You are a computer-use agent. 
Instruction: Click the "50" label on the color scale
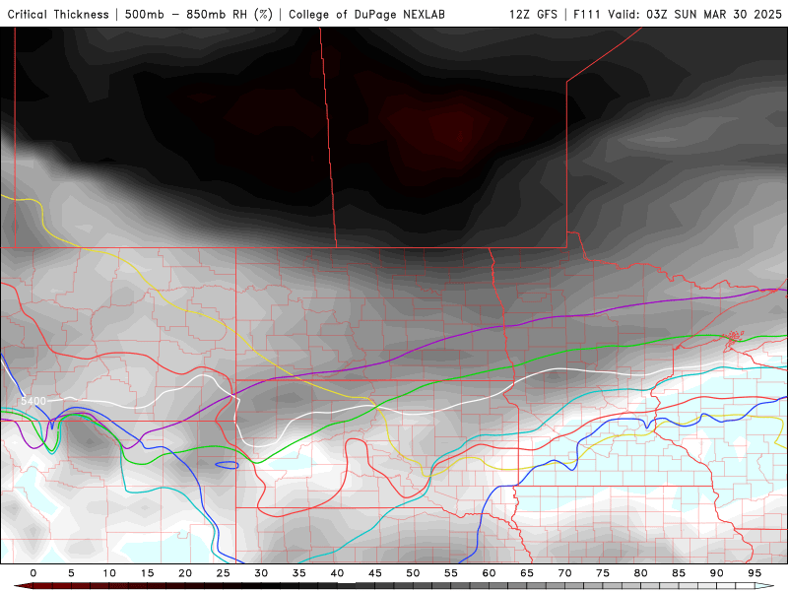point(413,573)
